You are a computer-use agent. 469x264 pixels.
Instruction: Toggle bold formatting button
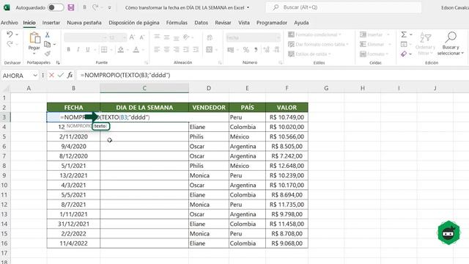tap(68, 50)
